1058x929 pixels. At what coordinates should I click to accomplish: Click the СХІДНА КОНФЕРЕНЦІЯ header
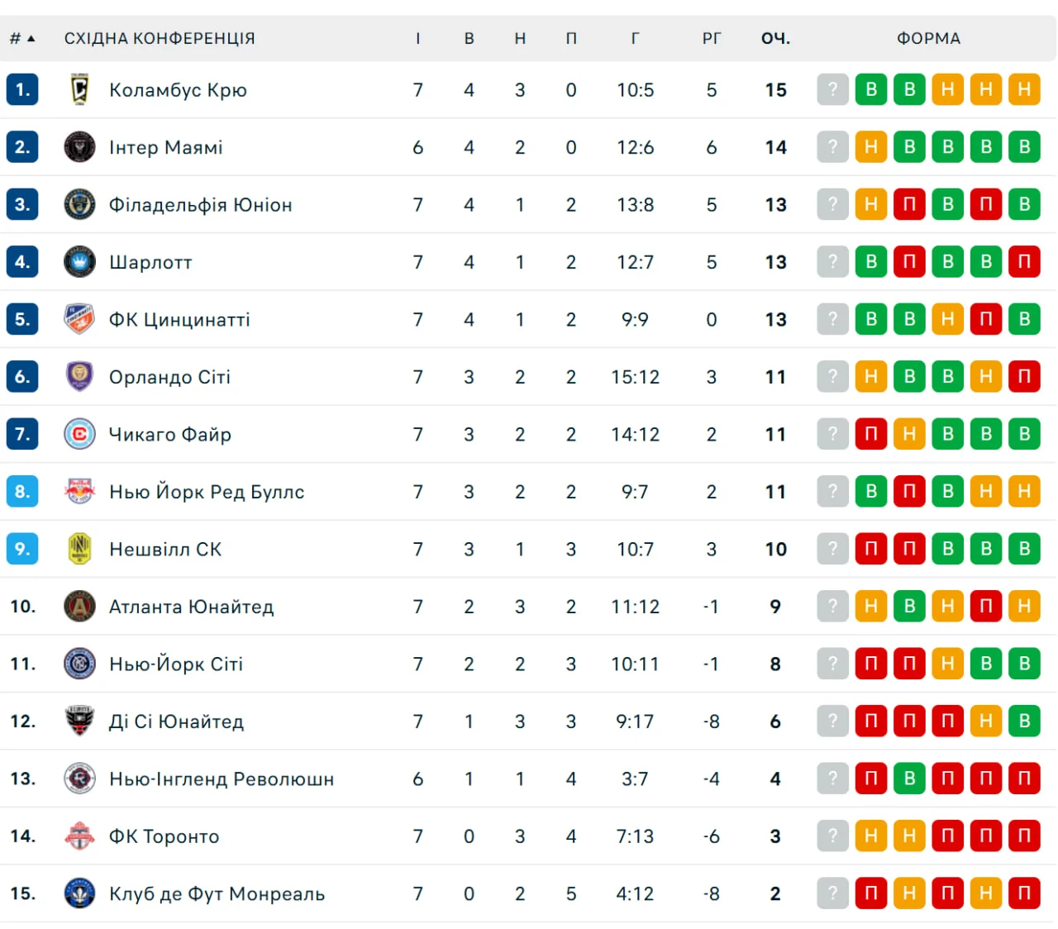coord(160,38)
